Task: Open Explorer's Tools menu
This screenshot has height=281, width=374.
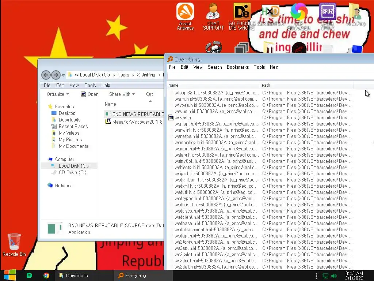Action: pyautogui.click(x=90, y=85)
